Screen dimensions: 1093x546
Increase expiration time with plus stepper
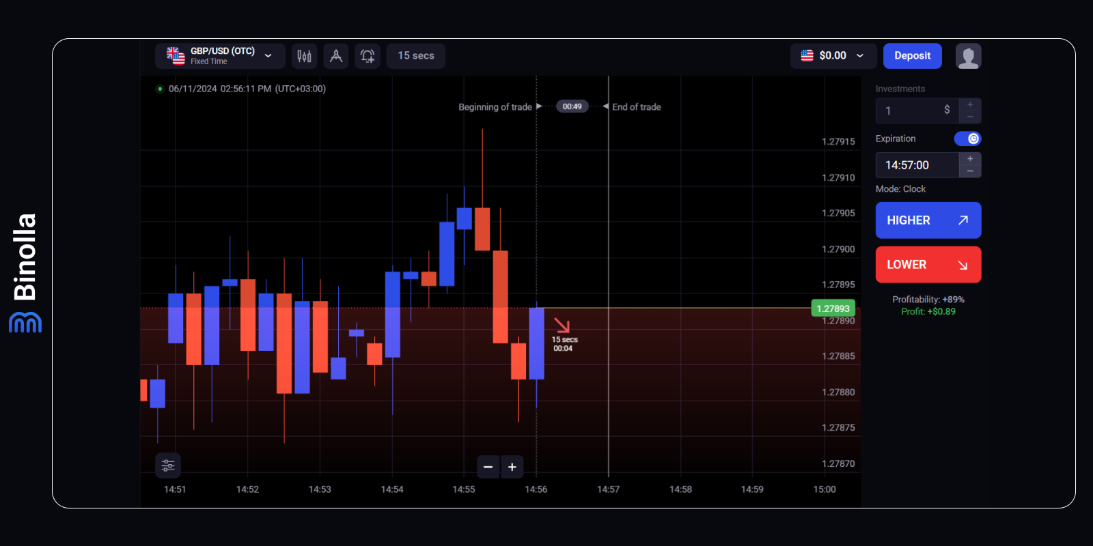970,158
